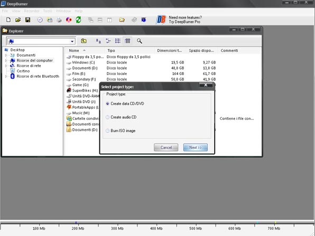The width and height of the screenshot is (315, 236).
Task: Click the SuperBikes (H:) drive icon
Action: [x=69, y=90]
